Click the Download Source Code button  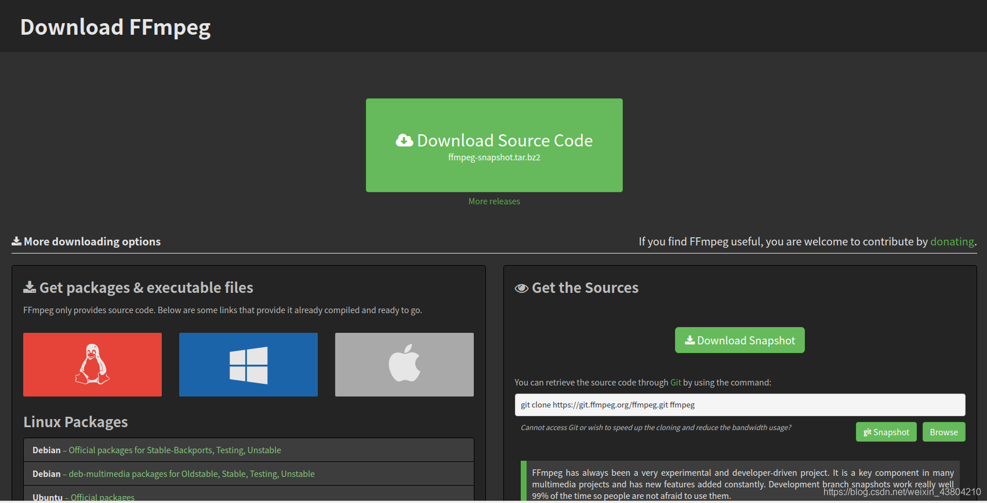[x=494, y=145]
